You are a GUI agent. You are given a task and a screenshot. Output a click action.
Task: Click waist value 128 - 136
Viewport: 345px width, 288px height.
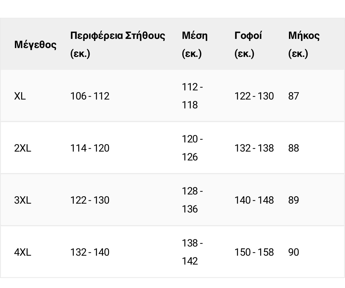pyautogui.click(x=193, y=200)
